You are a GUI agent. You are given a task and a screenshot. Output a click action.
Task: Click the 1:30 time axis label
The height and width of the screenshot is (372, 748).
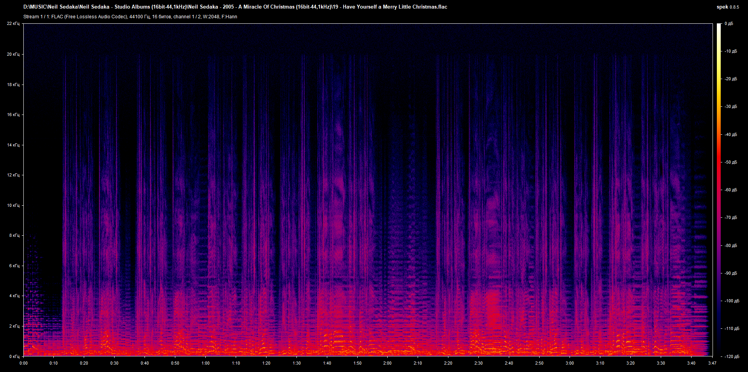click(x=297, y=363)
